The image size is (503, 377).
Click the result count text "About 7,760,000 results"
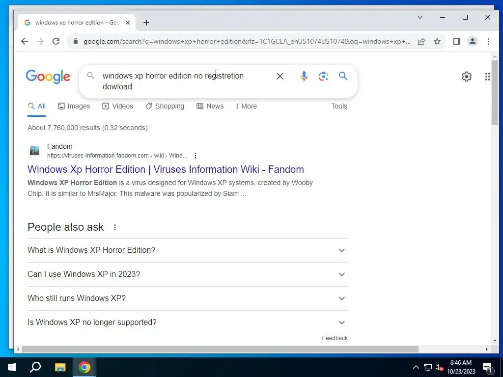[x=64, y=128]
